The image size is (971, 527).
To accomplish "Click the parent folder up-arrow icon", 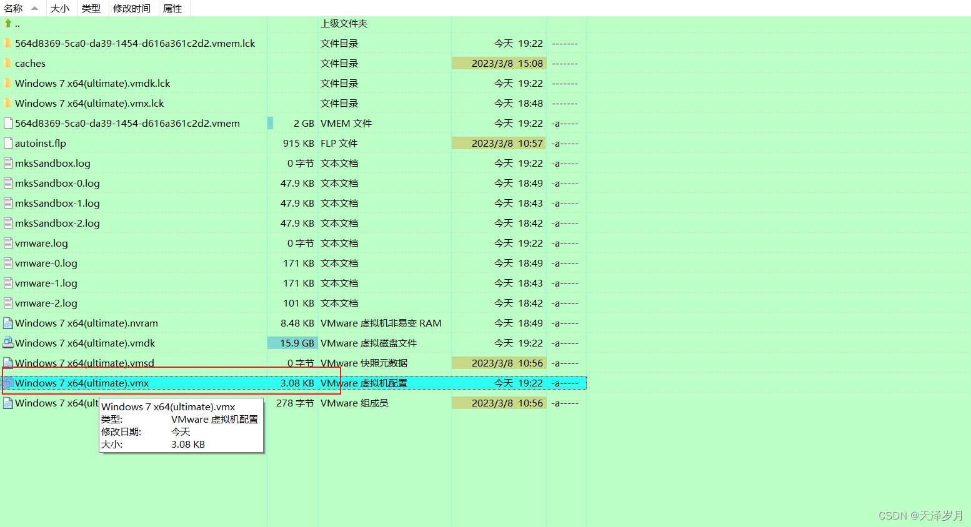I will click(7, 23).
